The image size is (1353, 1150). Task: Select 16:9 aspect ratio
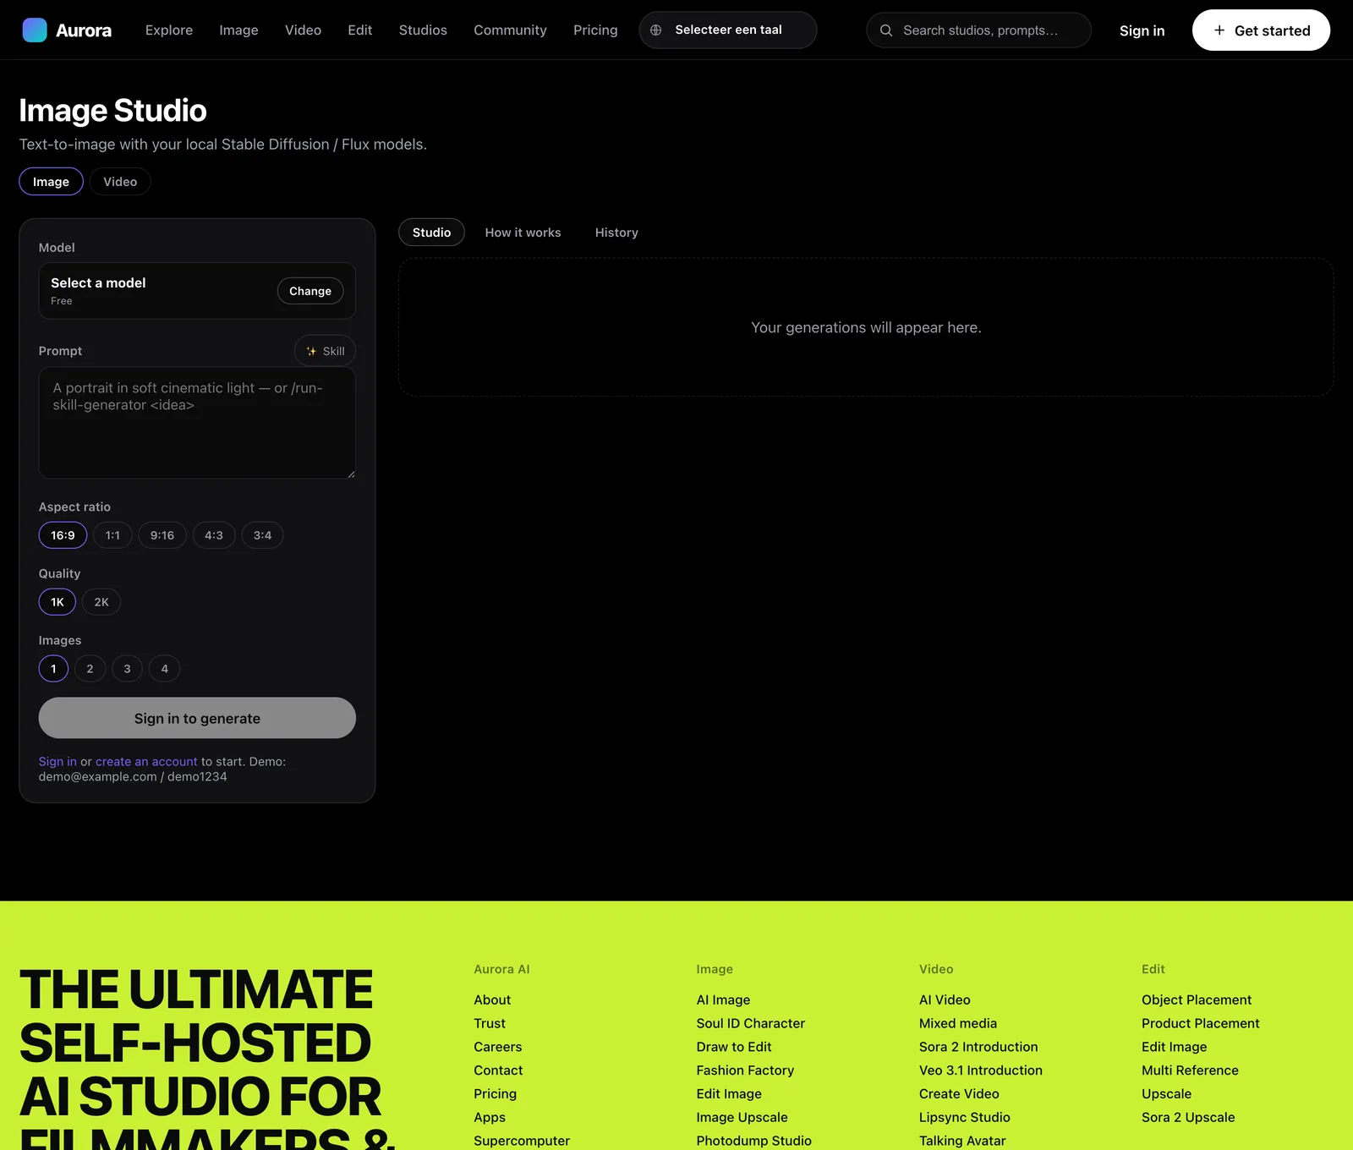(x=63, y=535)
